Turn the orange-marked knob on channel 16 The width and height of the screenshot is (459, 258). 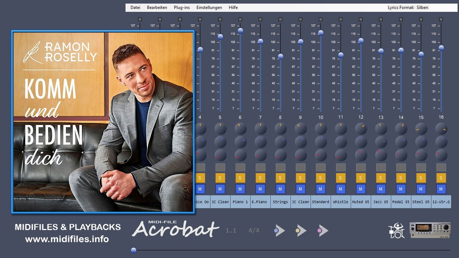tap(441, 129)
